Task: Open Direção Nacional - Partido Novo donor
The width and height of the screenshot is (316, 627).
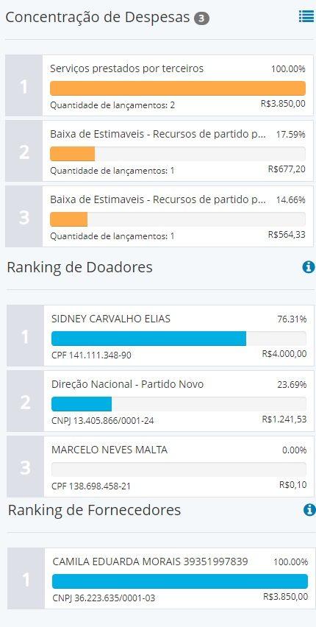Action: click(x=179, y=401)
